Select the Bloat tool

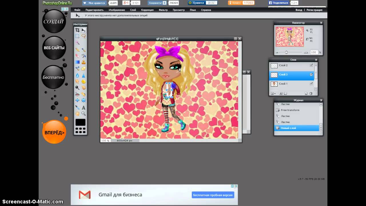pyautogui.click(x=77, y=100)
